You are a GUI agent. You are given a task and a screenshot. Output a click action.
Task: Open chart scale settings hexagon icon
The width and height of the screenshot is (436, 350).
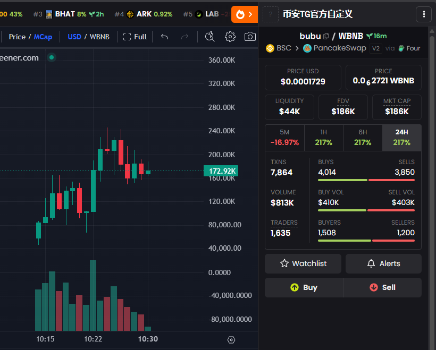coord(231,340)
